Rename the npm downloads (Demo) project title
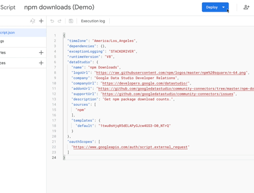This screenshot has width=254, height=193. (x=59, y=7)
